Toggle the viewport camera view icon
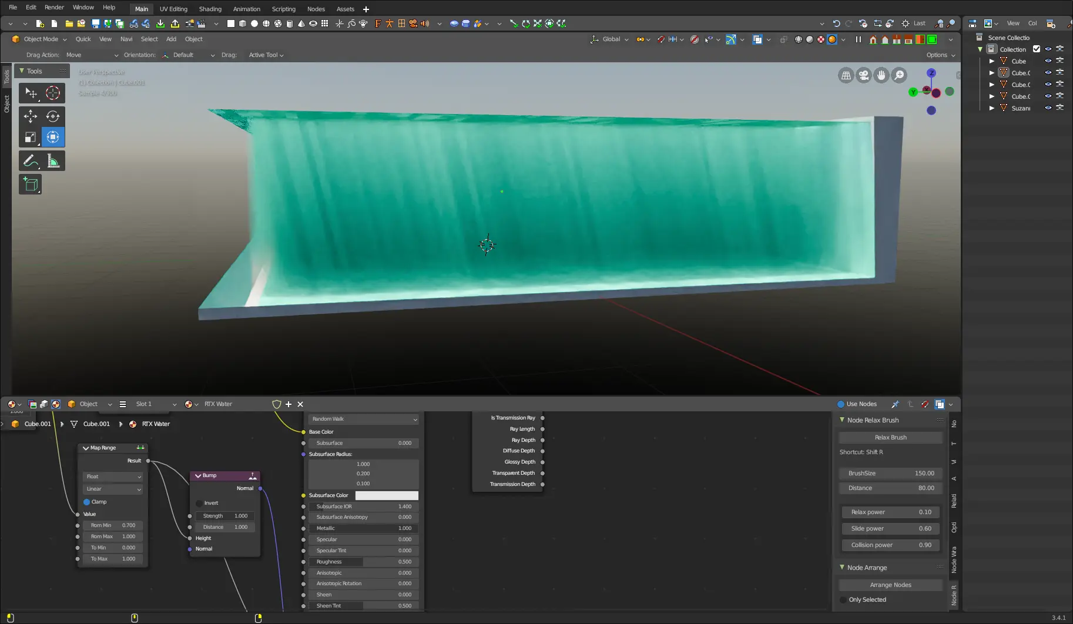This screenshot has width=1073, height=624. click(864, 75)
